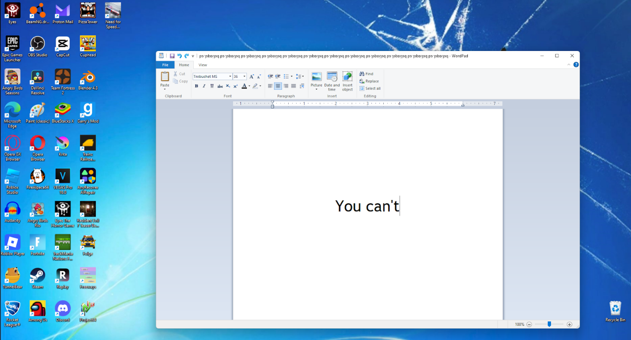Select the Krita desktop icon

(x=63, y=146)
